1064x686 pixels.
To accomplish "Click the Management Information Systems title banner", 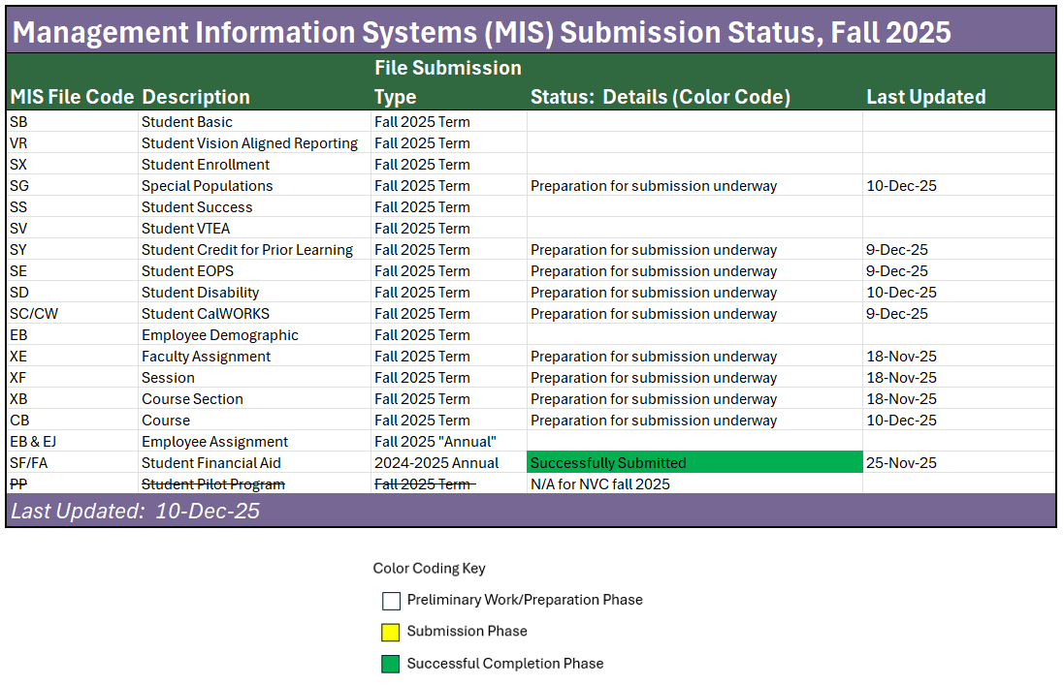I will [x=481, y=32].
